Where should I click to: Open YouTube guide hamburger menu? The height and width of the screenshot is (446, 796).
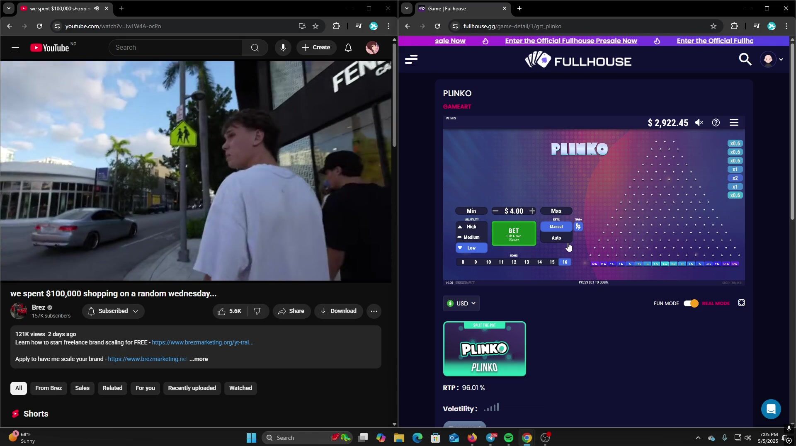(15, 47)
